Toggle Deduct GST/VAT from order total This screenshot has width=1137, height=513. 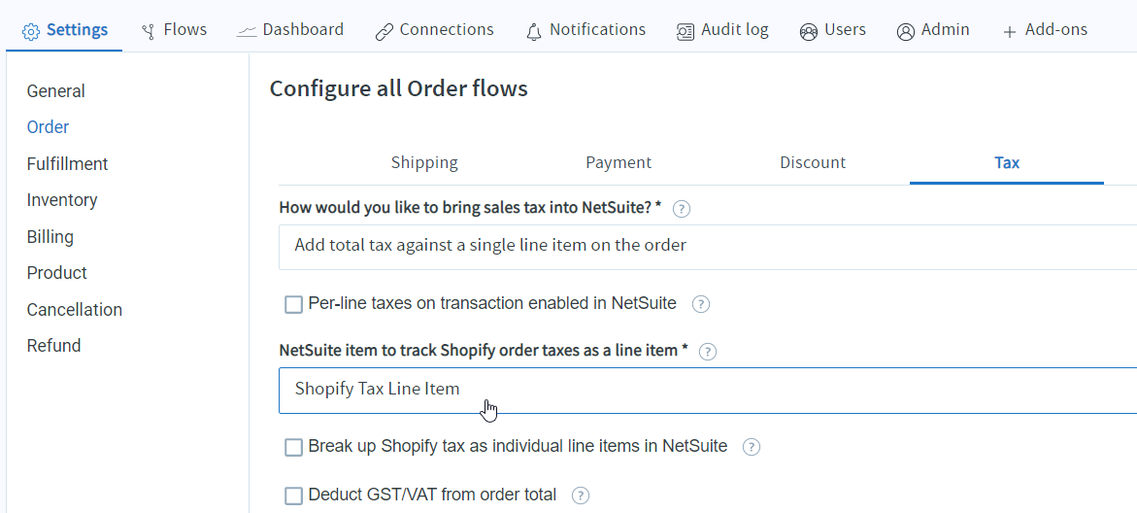click(293, 496)
